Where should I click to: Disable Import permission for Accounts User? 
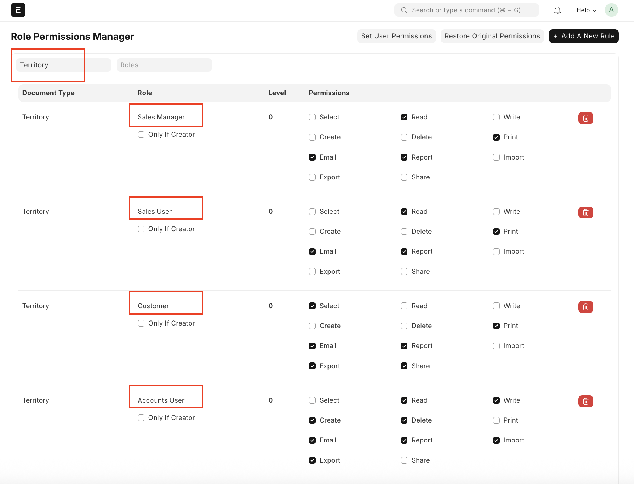point(496,440)
